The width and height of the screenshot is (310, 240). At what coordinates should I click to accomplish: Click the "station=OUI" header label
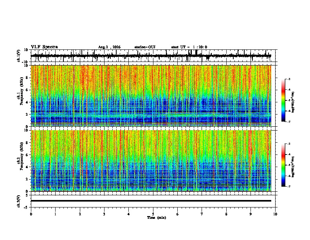[x=145, y=47]
